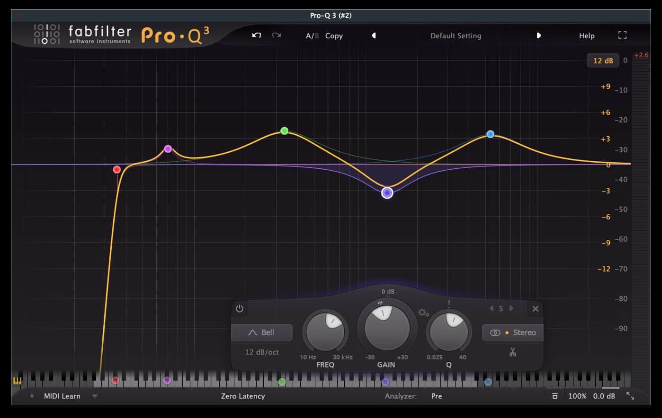Select the purple band node on the curve
Image resolution: width=662 pixels, height=418 pixels.
[x=387, y=192]
